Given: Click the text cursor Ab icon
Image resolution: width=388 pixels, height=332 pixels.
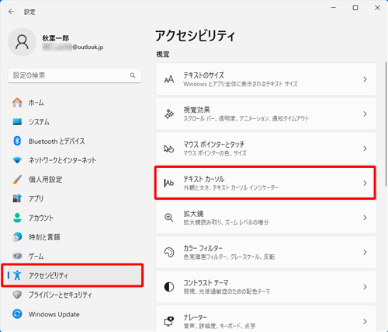Looking at the screenshot, I should point(169,183).
